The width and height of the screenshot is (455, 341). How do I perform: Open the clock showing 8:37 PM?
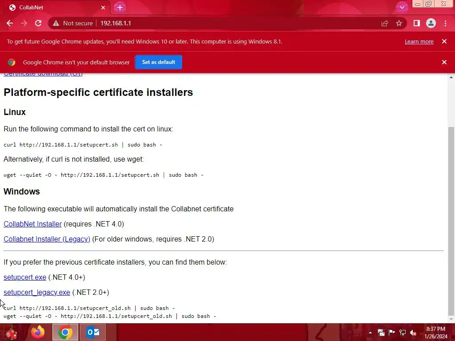[x=436, y=333]
